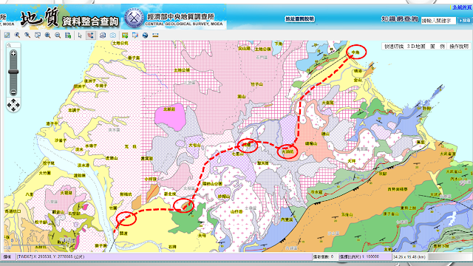The image size is (473, 266).
Task: Select the zoom in (plus magnifier) tool
Action: point(47,35)
